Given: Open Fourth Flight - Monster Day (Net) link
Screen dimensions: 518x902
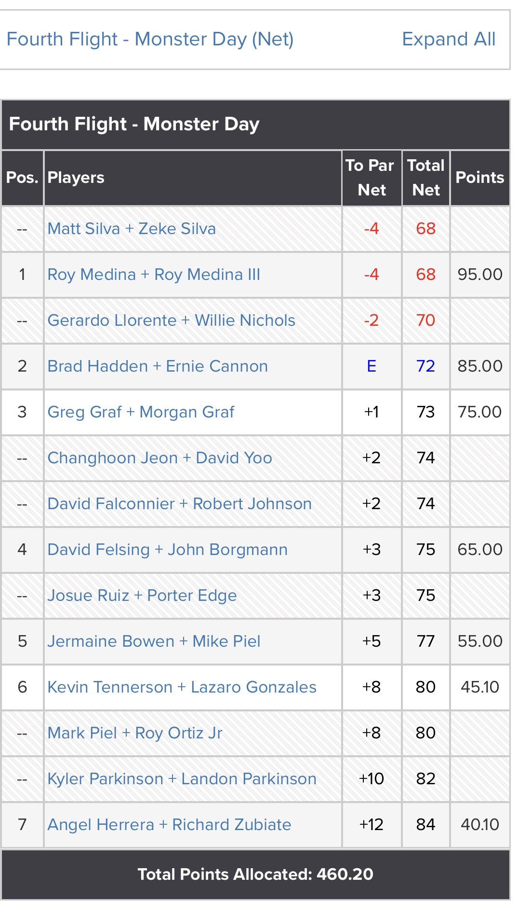Looking at the screenshot, I should (x=150, y=39).
